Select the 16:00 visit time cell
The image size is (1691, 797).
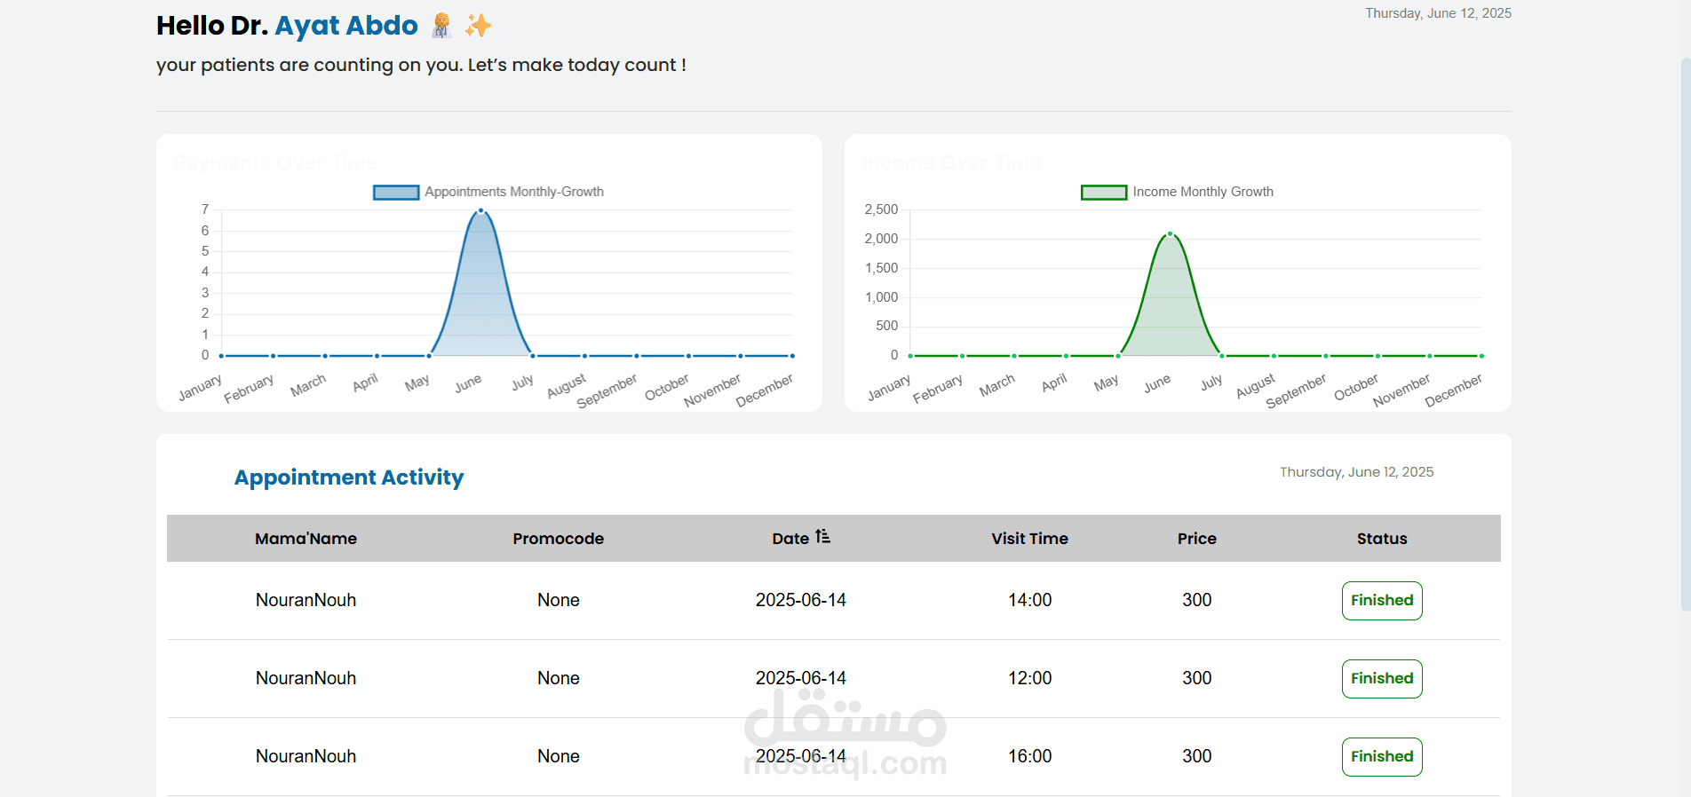click(1029, 756)
